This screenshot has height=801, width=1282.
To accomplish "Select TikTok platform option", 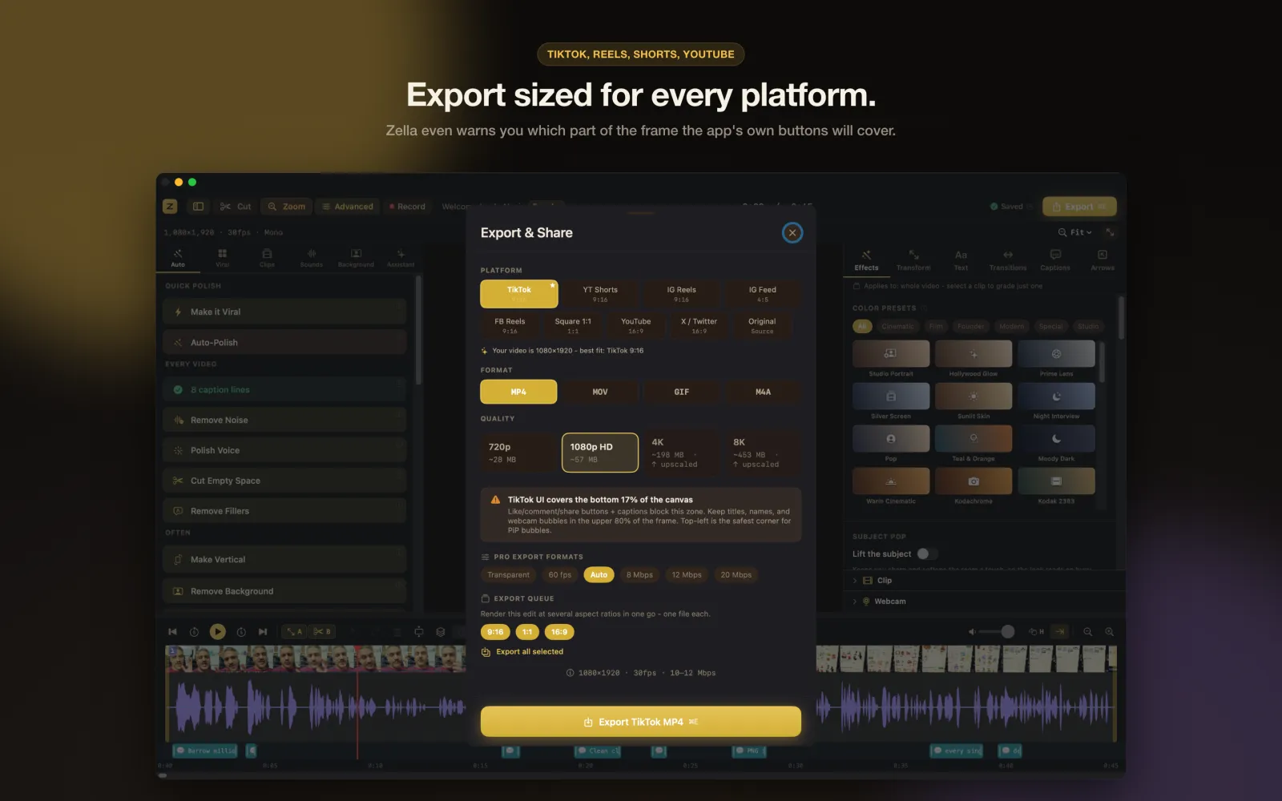I will tap(519, 294).
